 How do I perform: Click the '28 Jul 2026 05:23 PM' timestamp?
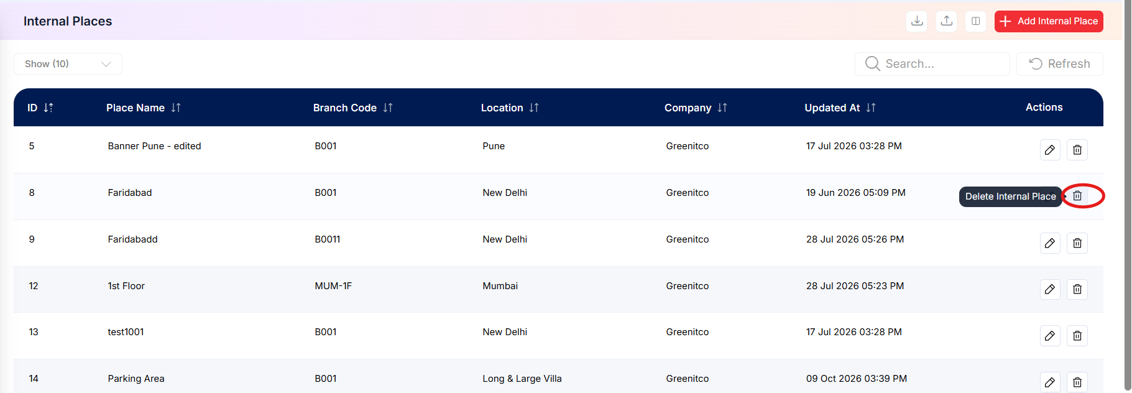(855, 286)
